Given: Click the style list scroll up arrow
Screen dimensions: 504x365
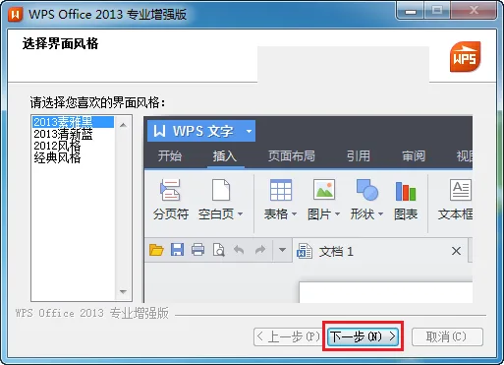Looking at the screenshot, I should [x=123, y=125].
